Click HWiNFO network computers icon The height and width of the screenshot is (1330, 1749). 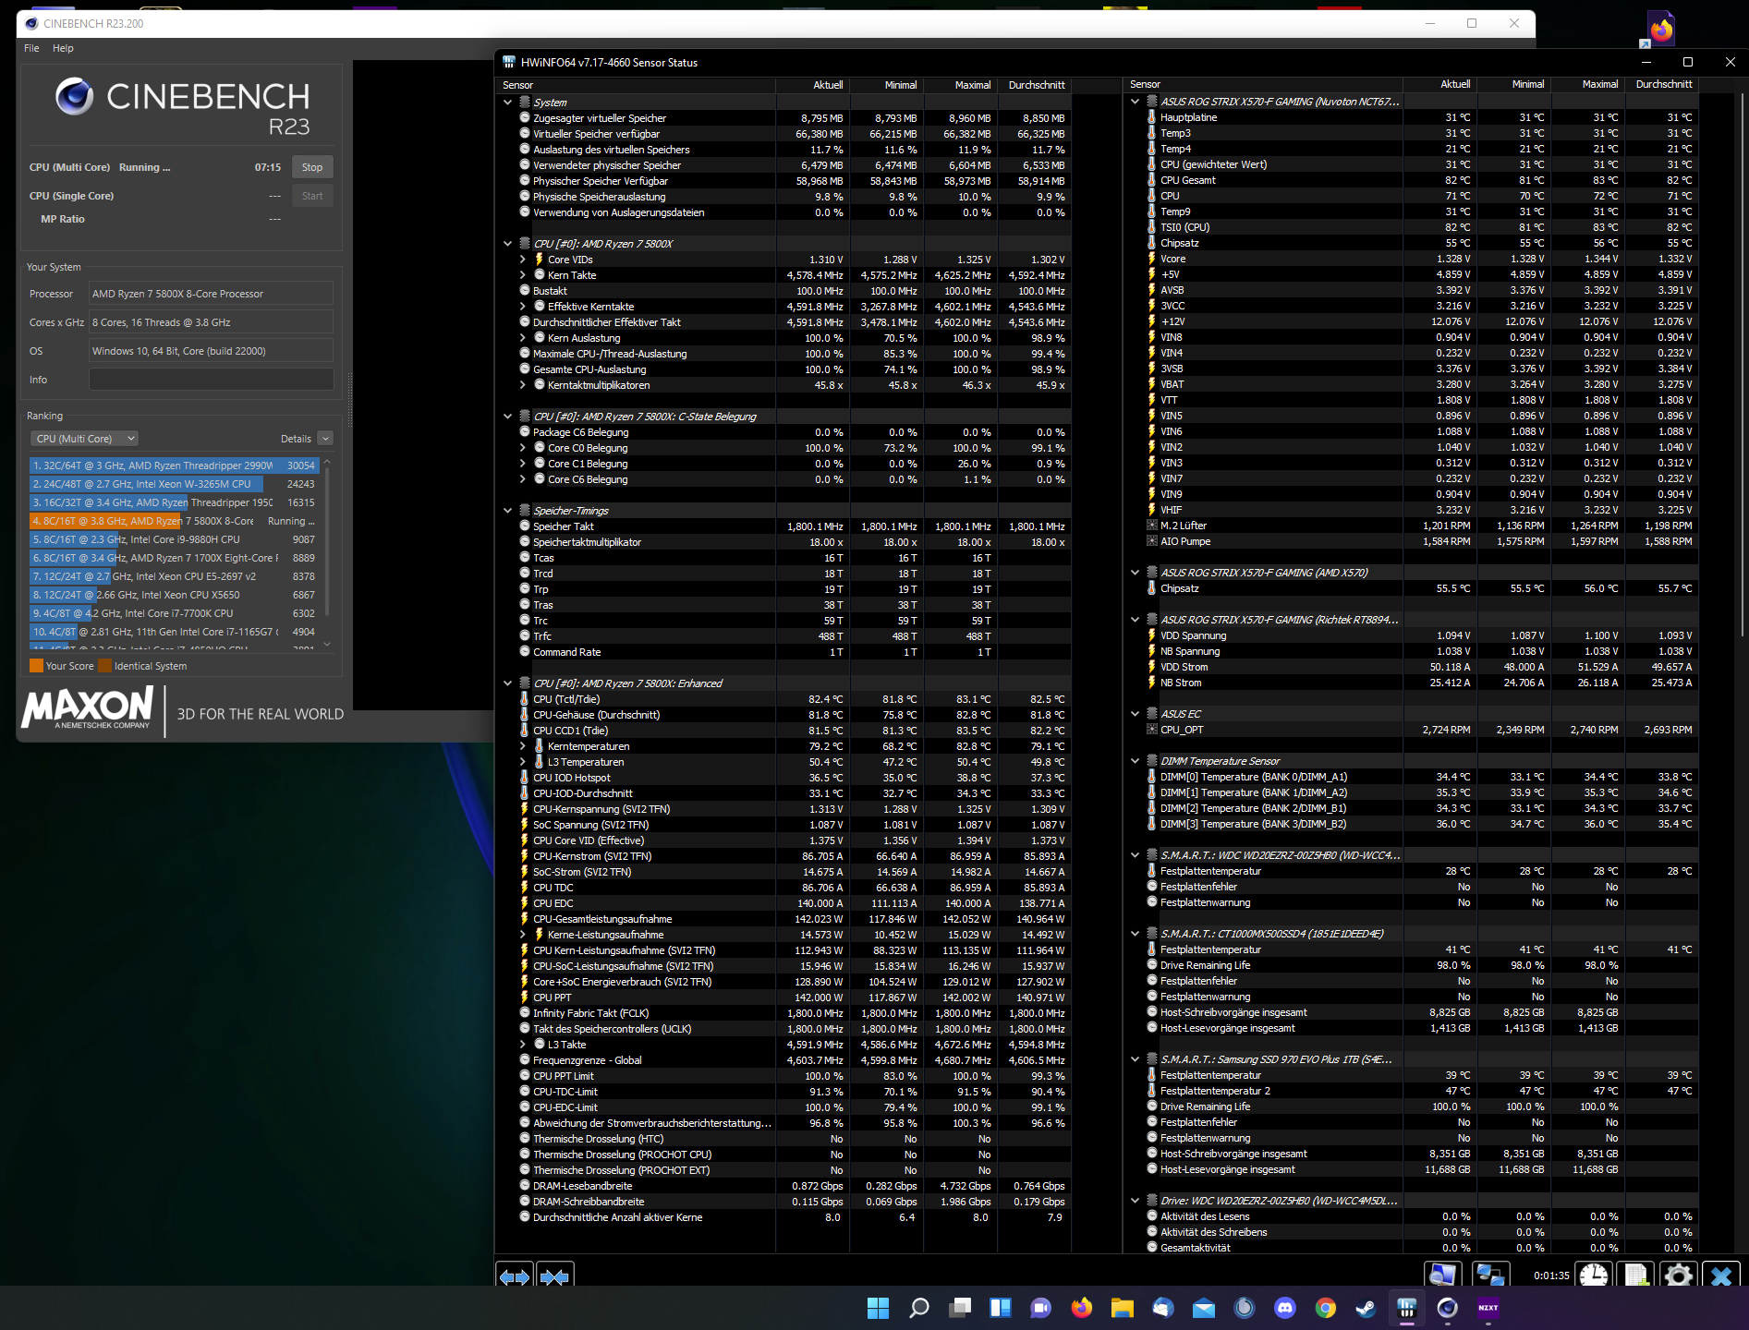[x=1490, y=1276]
